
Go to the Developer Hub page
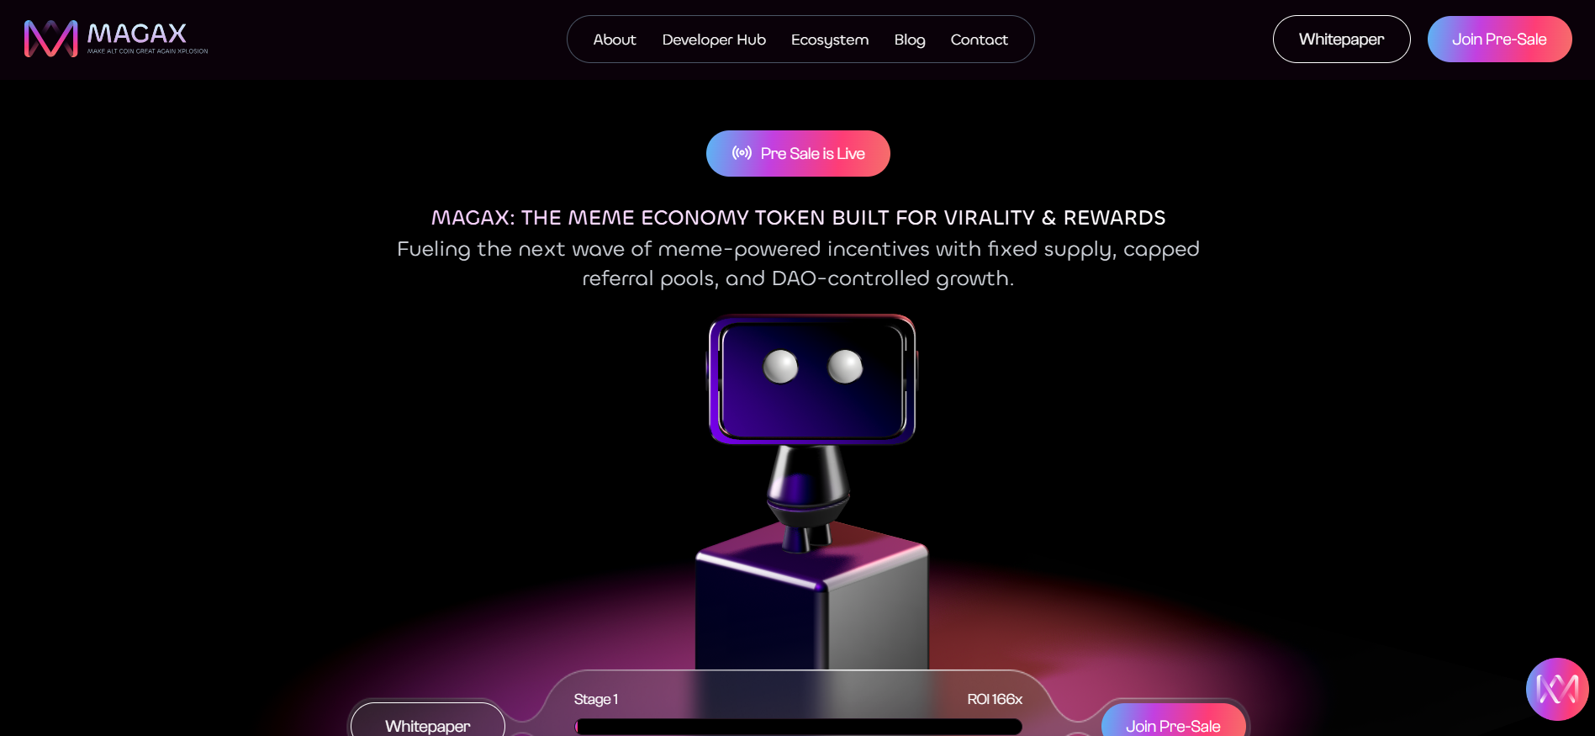click(714, 40)
